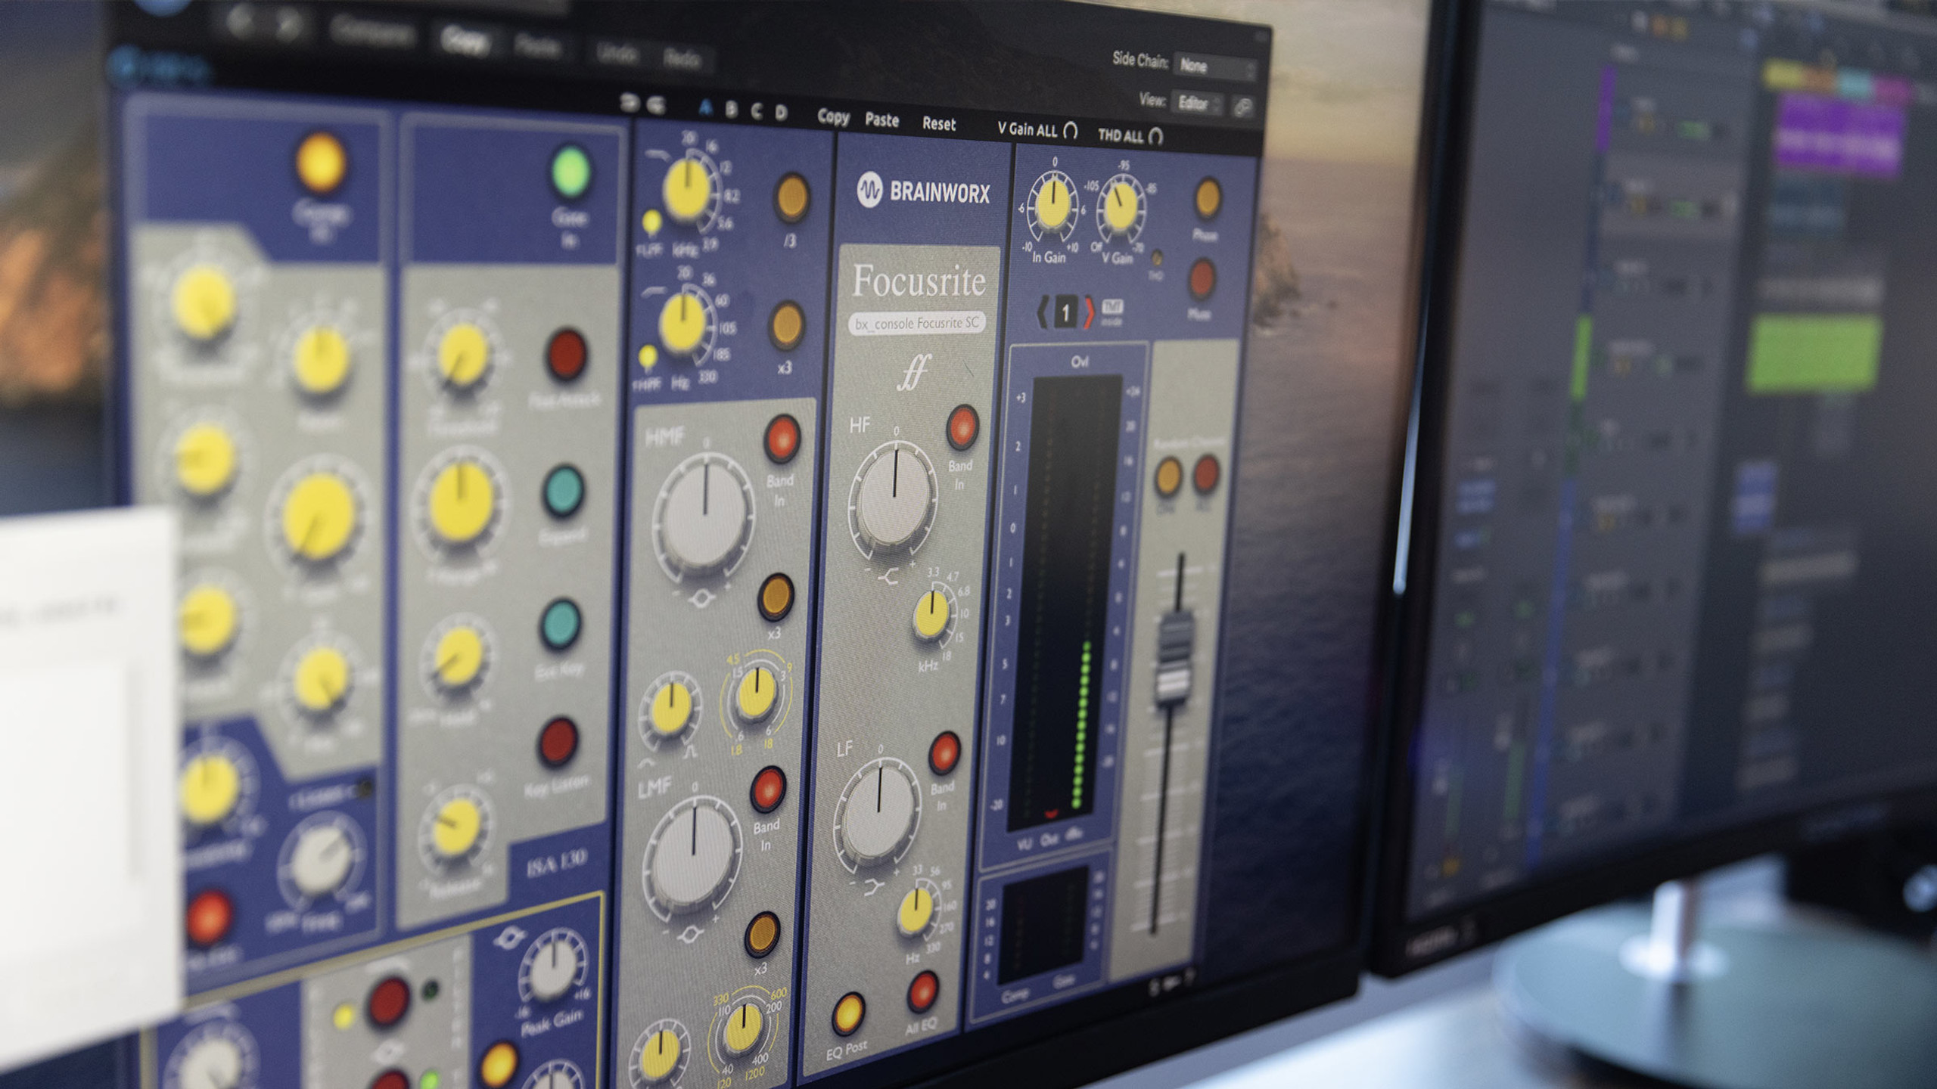Image resolution: width=1937 pixels, height=1089 pixels.
Task: Click the redo arrow icon left of A
Action: [656, 105]
